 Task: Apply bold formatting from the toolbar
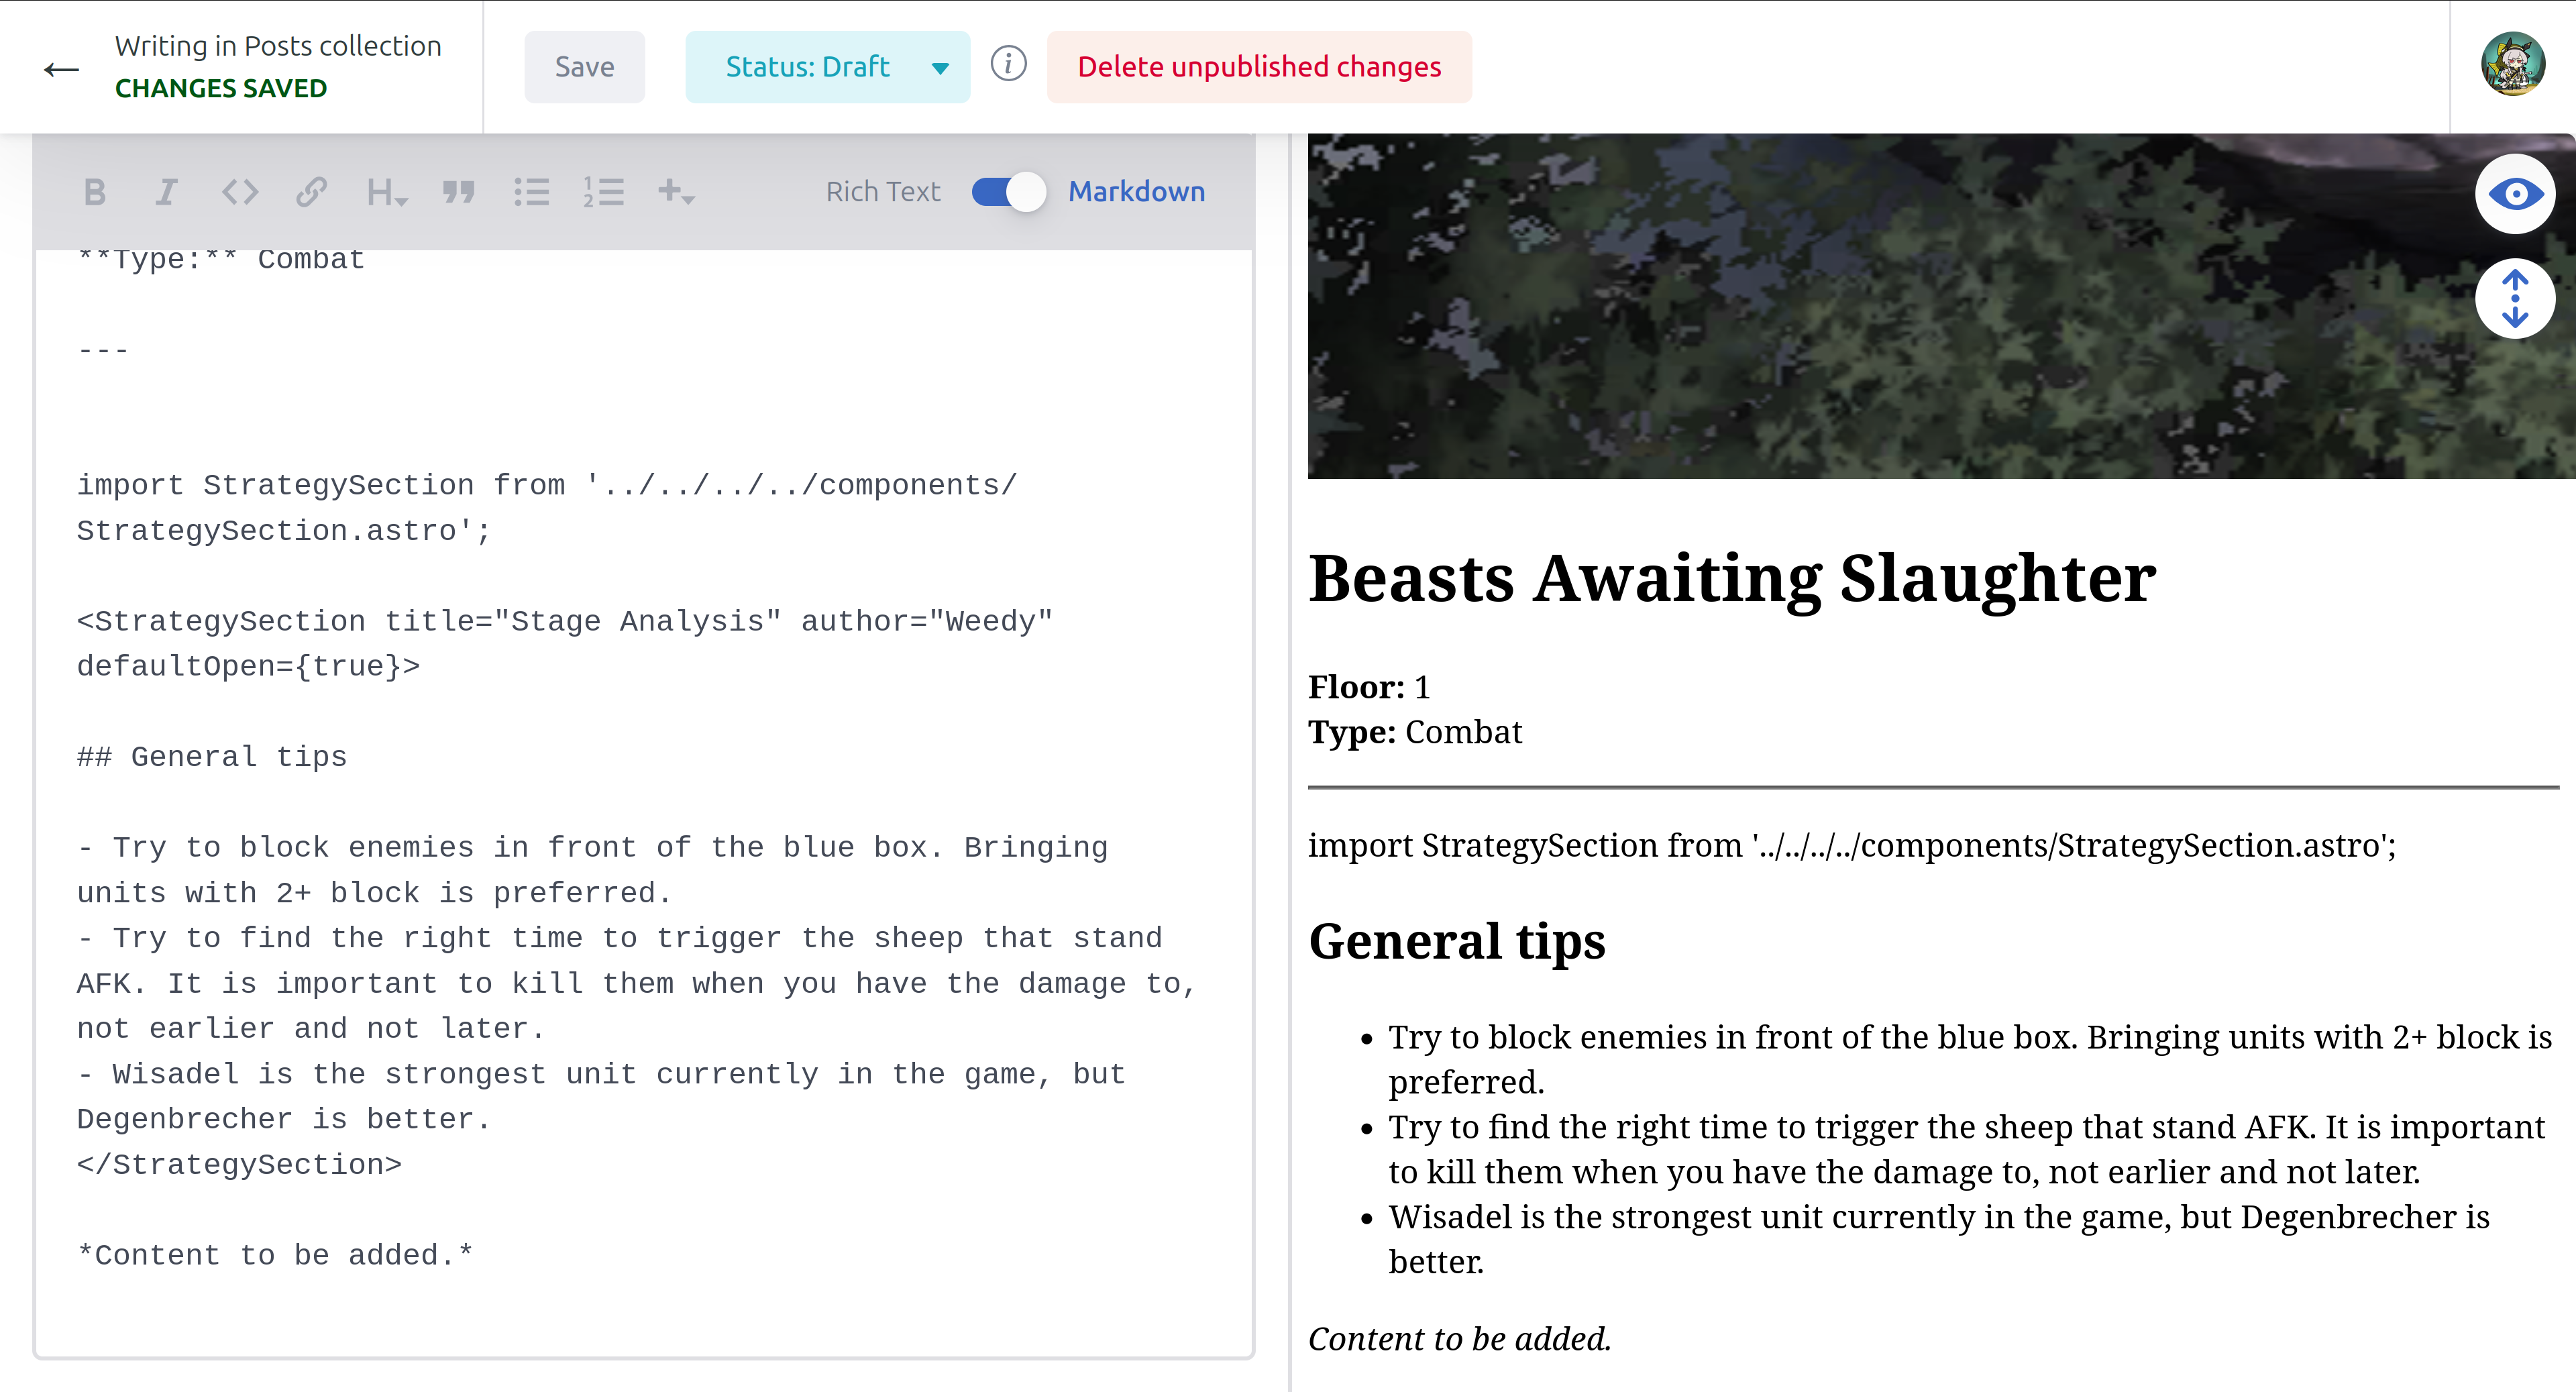(95, 192)
